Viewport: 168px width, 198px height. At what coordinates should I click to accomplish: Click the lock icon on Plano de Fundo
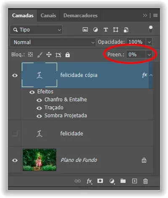coord(144,160)
